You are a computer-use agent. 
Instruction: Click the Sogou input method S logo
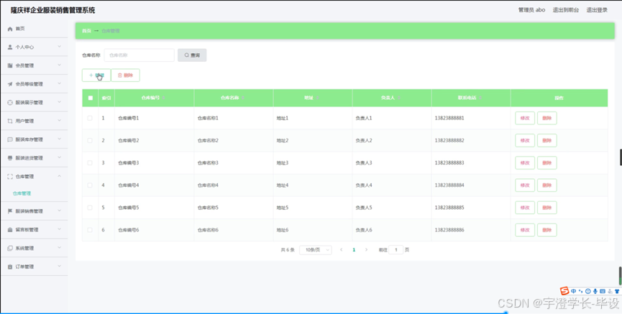point(564,291)
